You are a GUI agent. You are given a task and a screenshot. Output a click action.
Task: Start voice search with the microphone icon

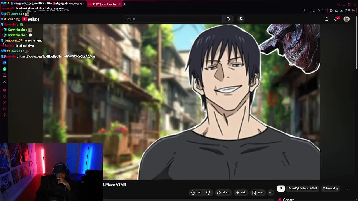[241, 19]
